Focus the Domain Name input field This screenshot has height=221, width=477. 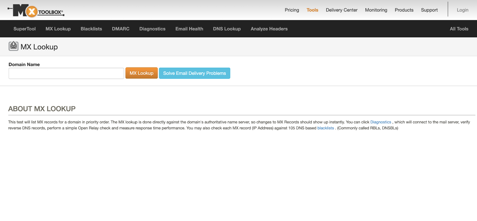66,73
